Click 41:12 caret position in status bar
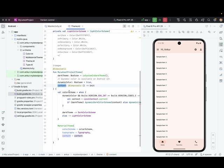 (x=173, y=154)
